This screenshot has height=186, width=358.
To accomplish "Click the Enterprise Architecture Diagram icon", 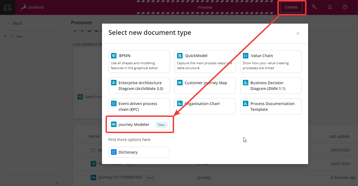I will [114, 83].
